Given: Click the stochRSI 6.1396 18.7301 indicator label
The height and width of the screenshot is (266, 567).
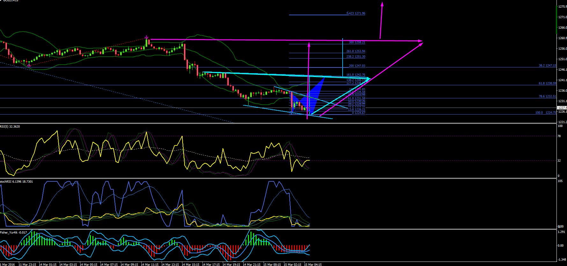Looking at the screenshot, I should click(16, 182).
